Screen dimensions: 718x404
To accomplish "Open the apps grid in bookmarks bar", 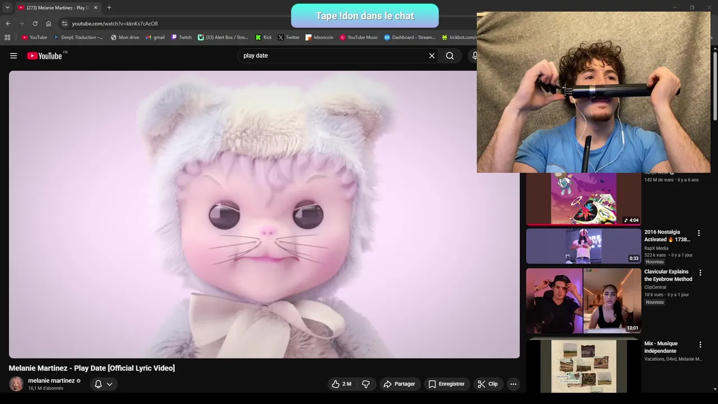I will [x=7, y=38].
